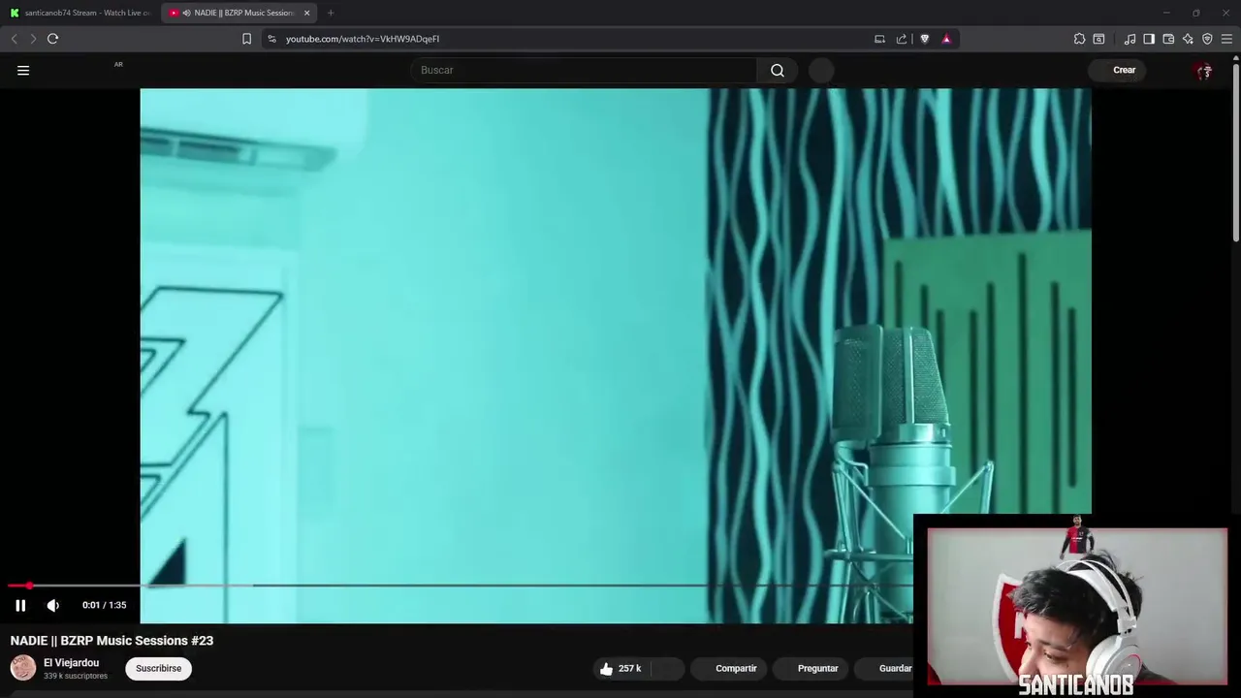1241x698 pixels.
Task: Click the browser toolbar icon right of the puzzle
Action: (x=1098, y=39)
